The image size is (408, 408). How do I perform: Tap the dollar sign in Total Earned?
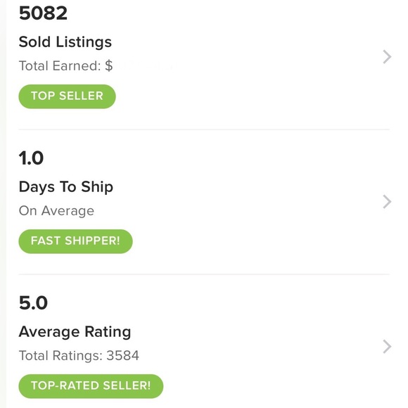(x=109, y=65)
